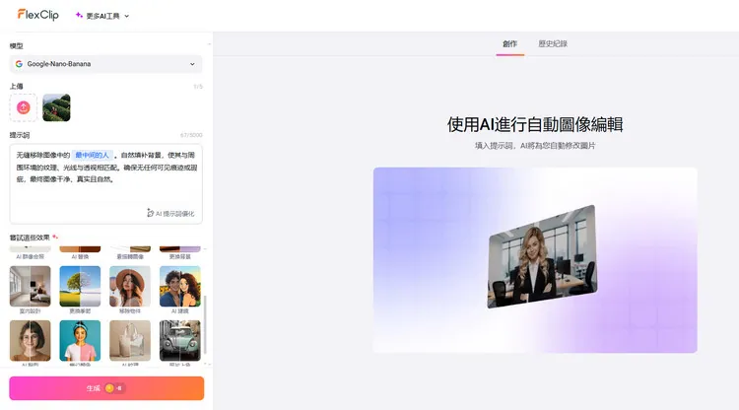The width and height of the screenshot is (739, 410).
Task: Choose the vintage car colorize effect thumbnail
Action: tap(180, 341)
